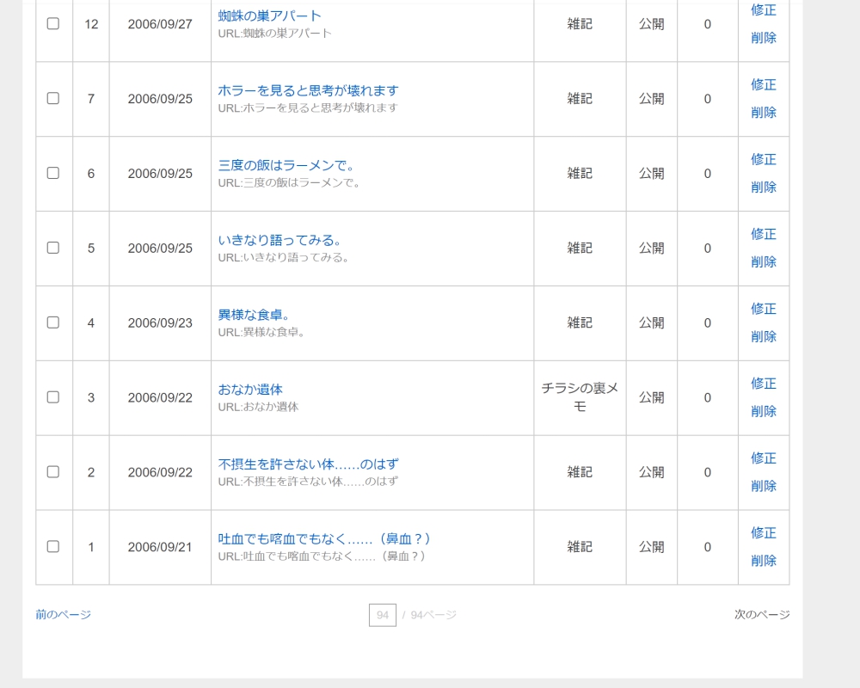Click 修正 for 異様な食卓。
The height and width of the screenshot is (688, 860).
764,309
